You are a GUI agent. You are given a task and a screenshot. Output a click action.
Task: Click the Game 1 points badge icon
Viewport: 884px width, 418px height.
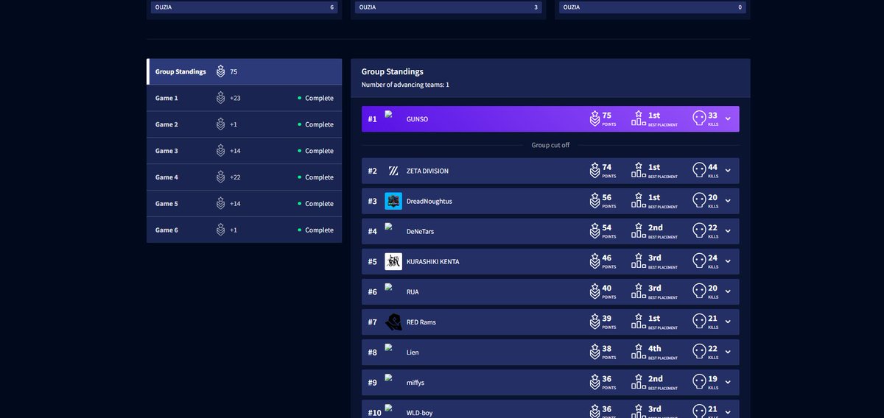[x=220, y=98]
